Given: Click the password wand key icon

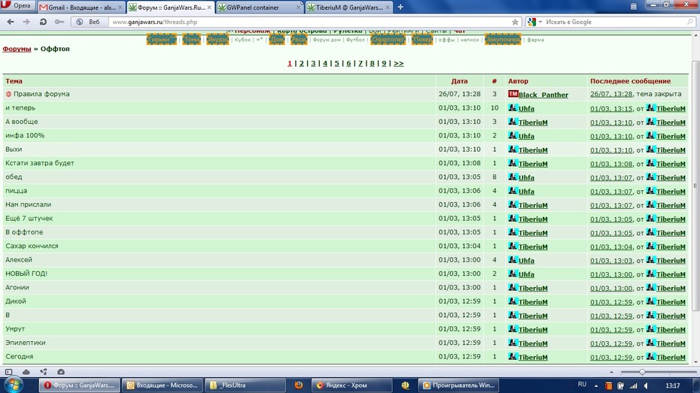Looking at the screenshot, I should point(59,22).
